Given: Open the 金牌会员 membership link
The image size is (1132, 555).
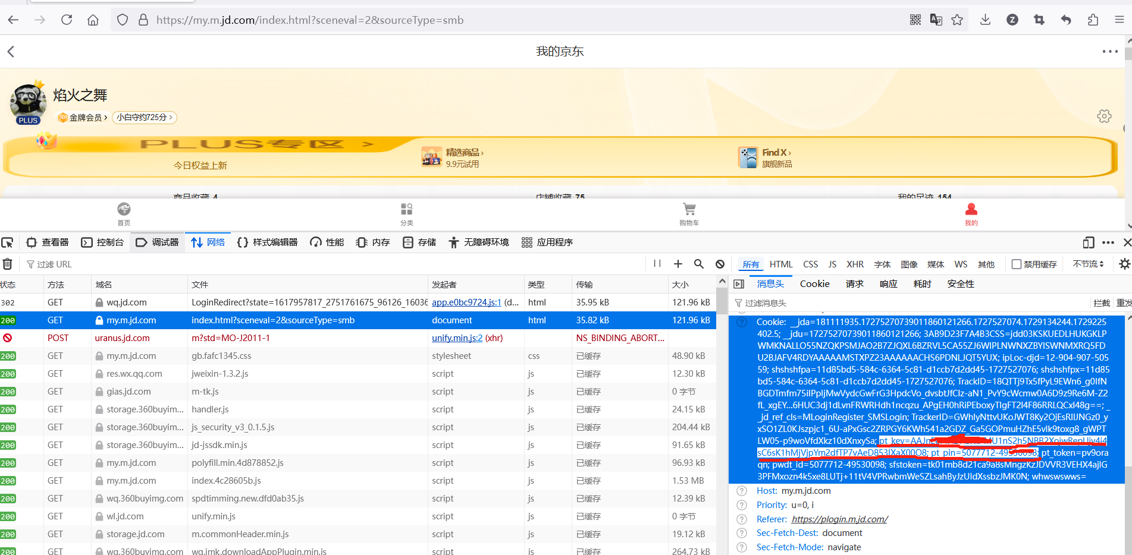Looking at the screenshot, I should click(83, 118).
